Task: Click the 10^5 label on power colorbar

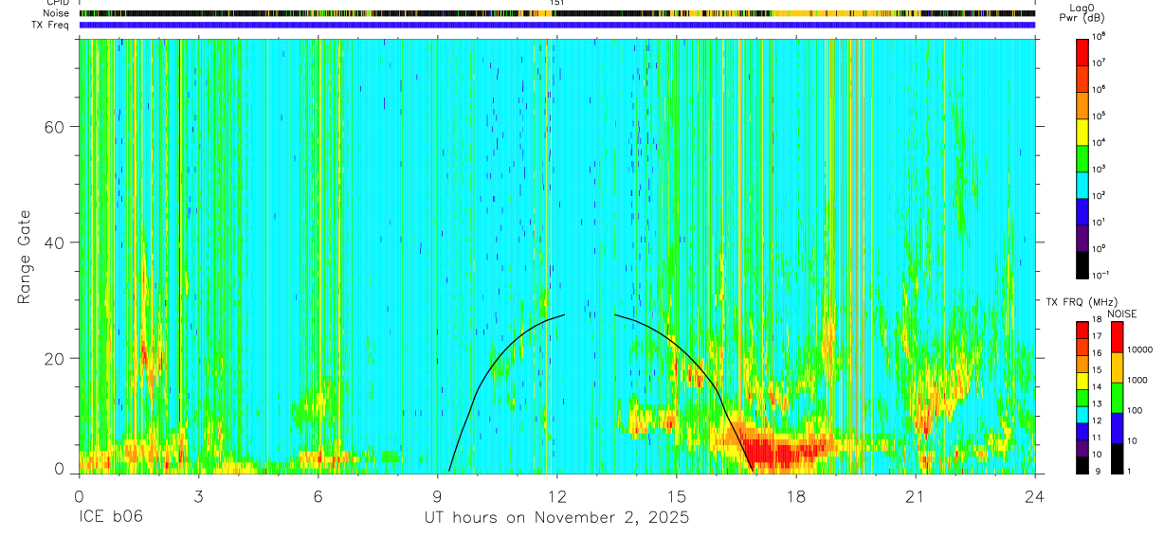Action: (x=1100, y=116)
